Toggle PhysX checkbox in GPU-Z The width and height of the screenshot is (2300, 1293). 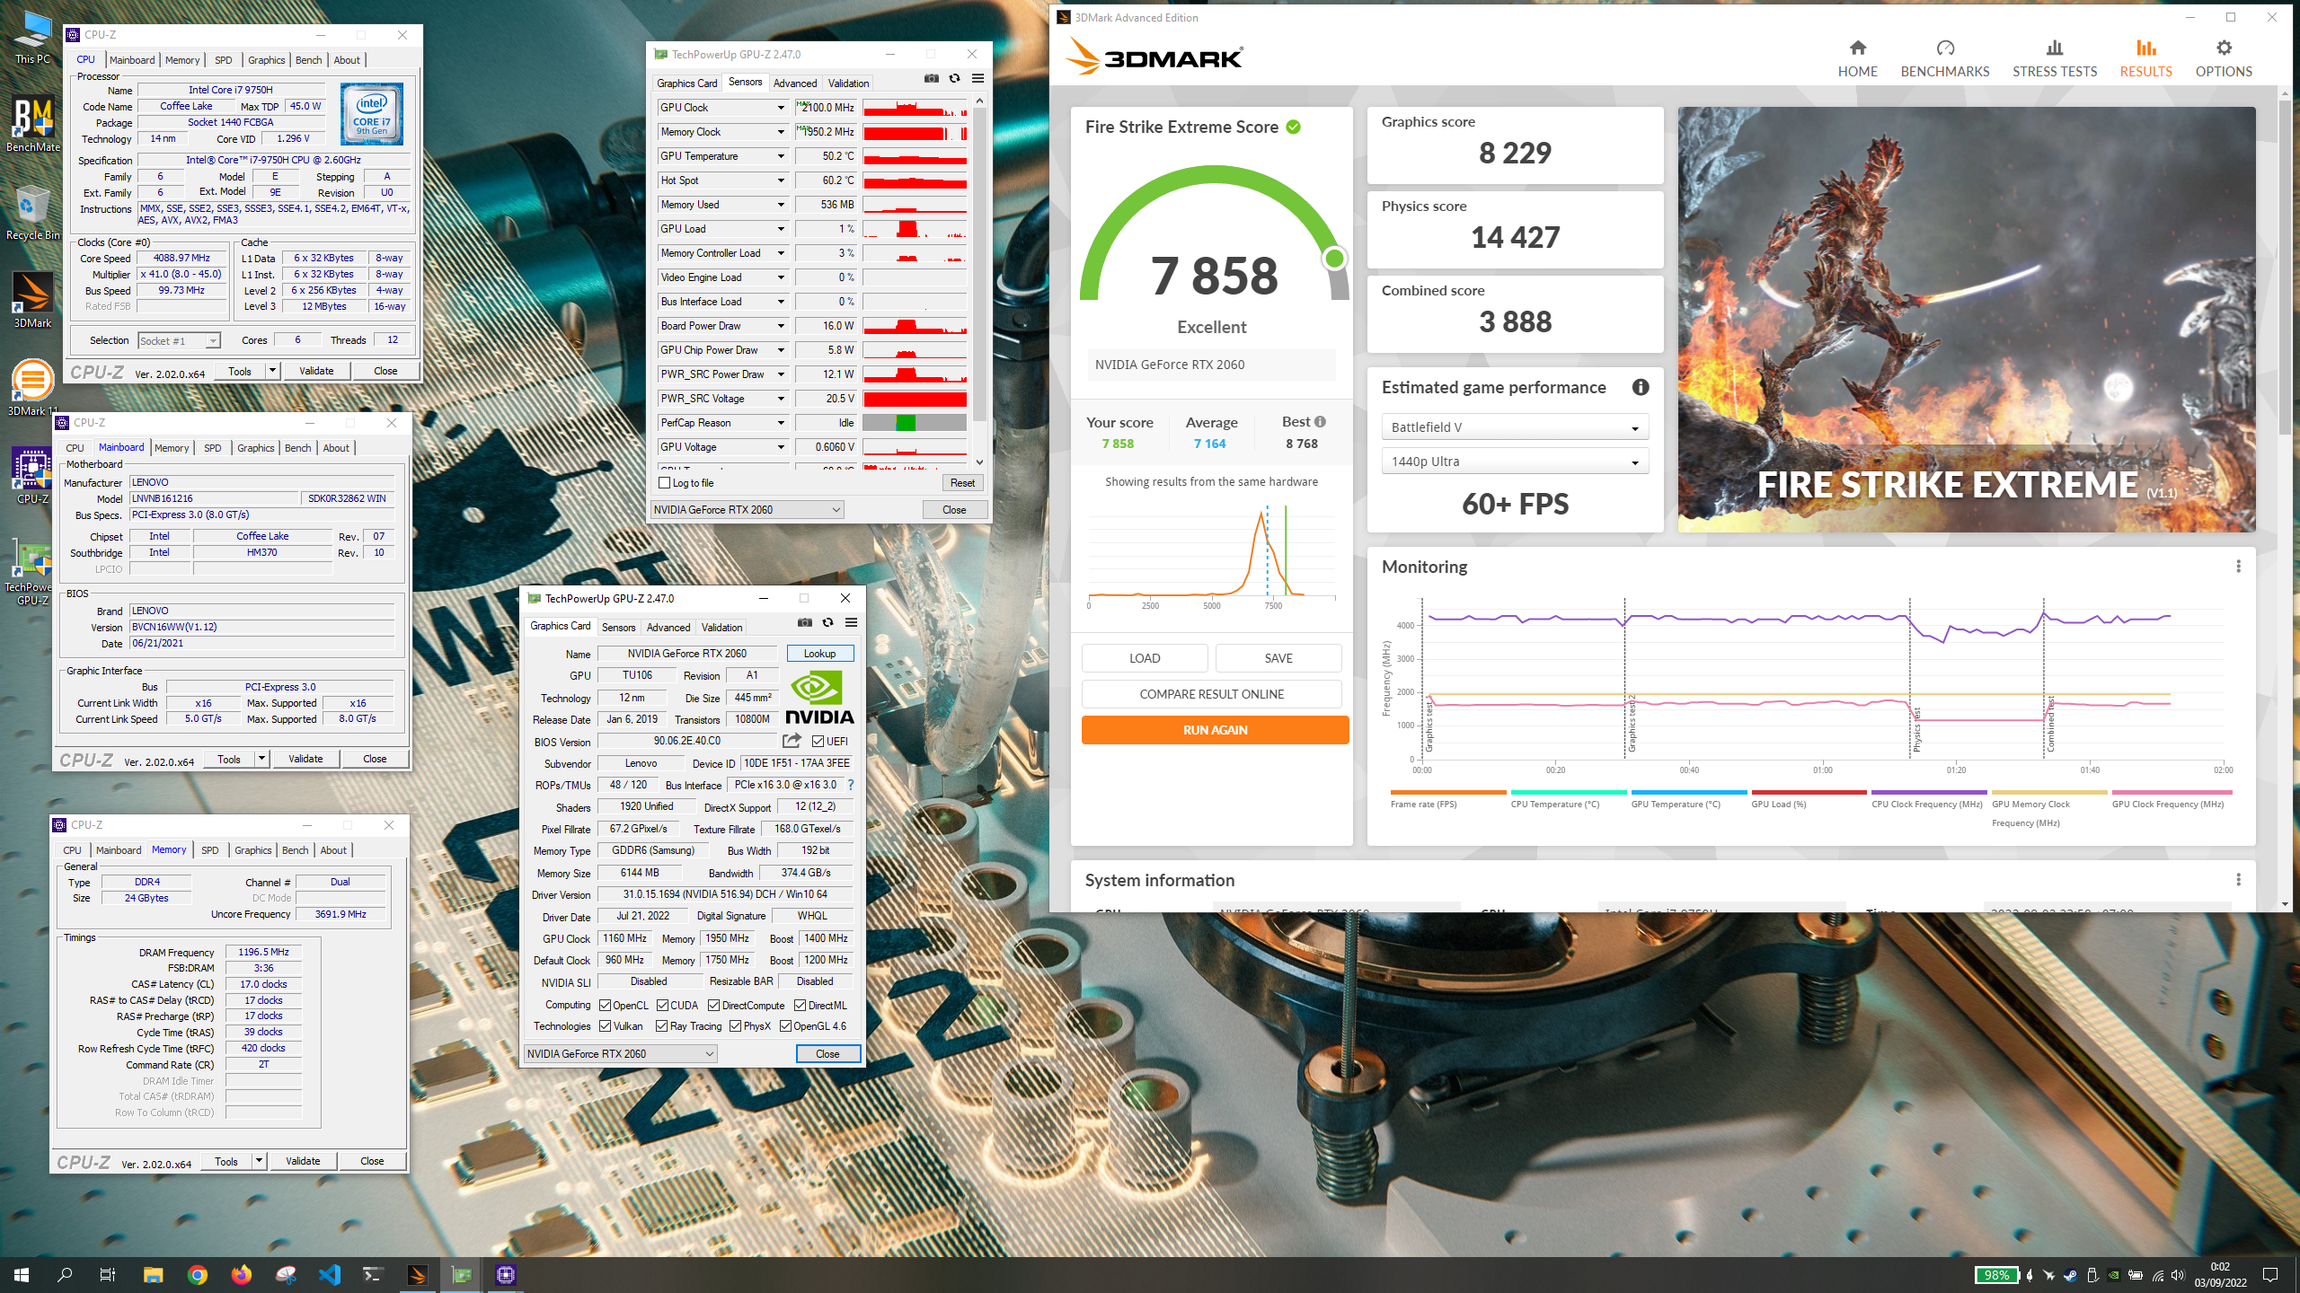(x=736, y=1026)
